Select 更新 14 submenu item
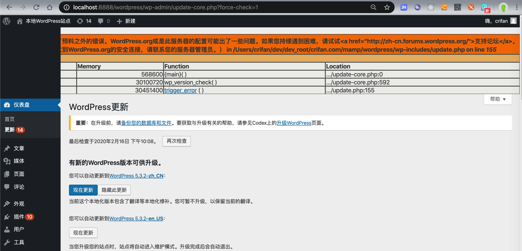The image size is (522, 251). [x=15, y=130]
